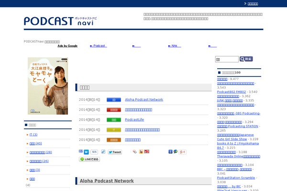Open the PodcastLife news link
Viewport: 287px width, 191px height.
tap(134, 120)
